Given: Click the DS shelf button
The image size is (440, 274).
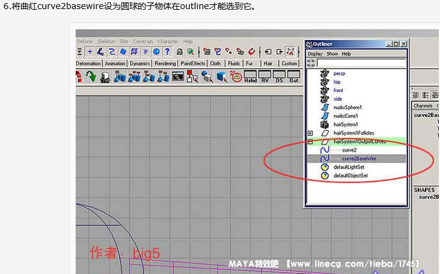Looking at the screenshot, I should 279,77.
